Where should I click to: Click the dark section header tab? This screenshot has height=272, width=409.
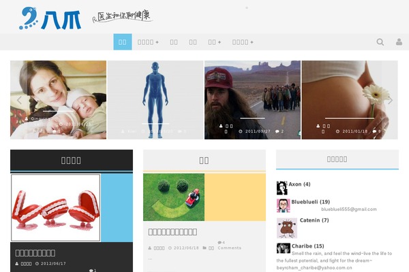click(72, 160)
